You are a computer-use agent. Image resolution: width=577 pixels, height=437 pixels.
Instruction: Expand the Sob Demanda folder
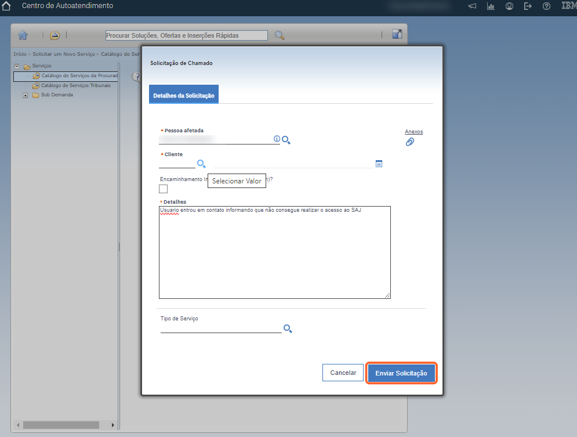[26, 95]
